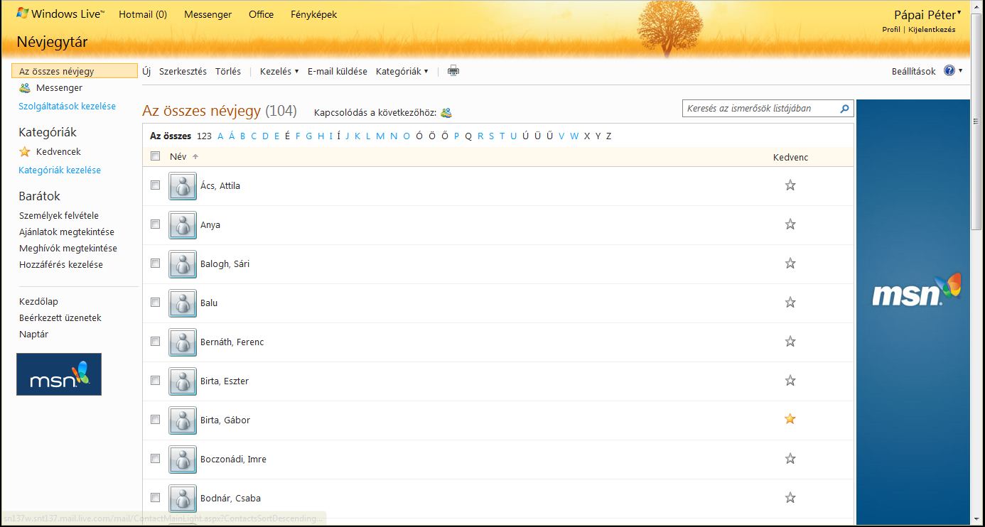Check the box for Bernáth, Ferenc
This screenshot has height=527, width=985.
point(156,341)
